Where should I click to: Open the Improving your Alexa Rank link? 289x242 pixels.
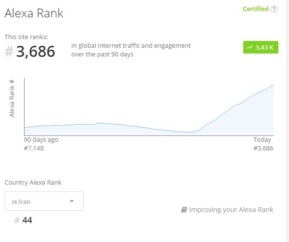(x=231, y=210)
